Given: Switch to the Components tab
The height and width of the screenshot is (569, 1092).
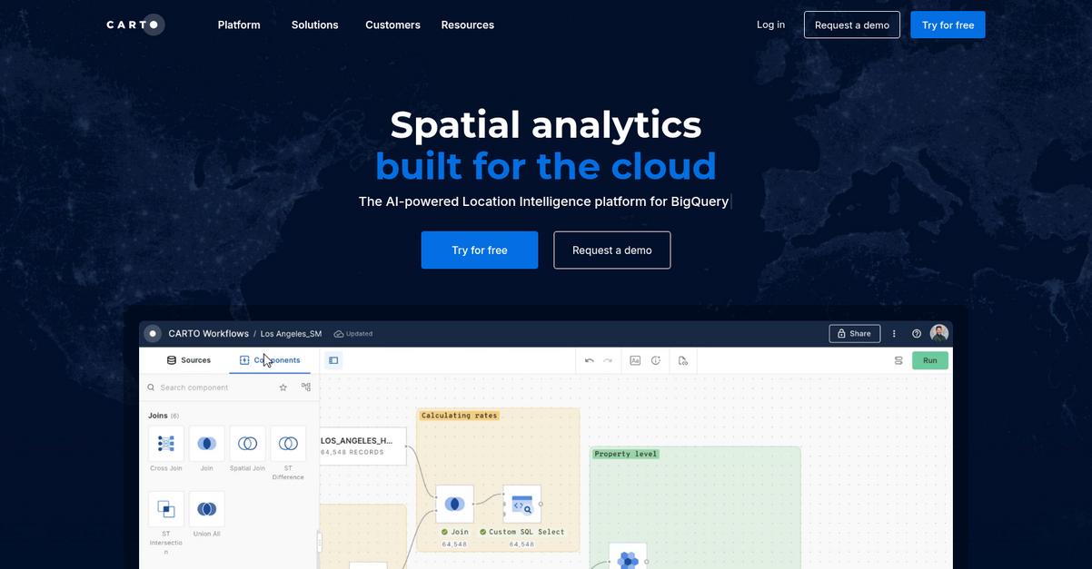Looking at the screenshot, I should tap(270, 360).
